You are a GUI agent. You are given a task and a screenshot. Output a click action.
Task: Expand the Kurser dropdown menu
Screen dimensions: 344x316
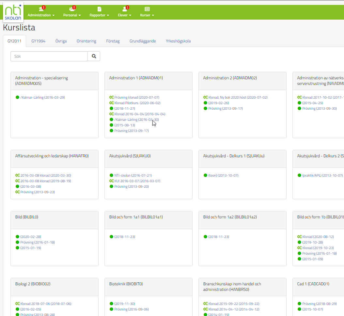[147, 15]
